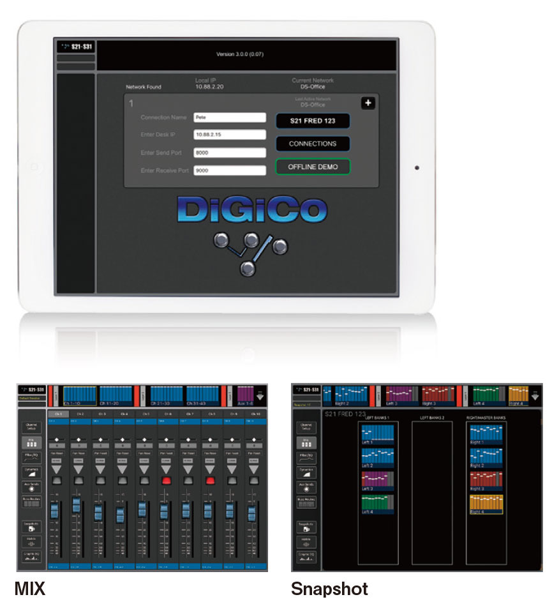Select the Right 4 orange bank in Right/Master Banks
The width and height of the screenshot is (559, 604).
pyautogui.click(x=486, y=504)
